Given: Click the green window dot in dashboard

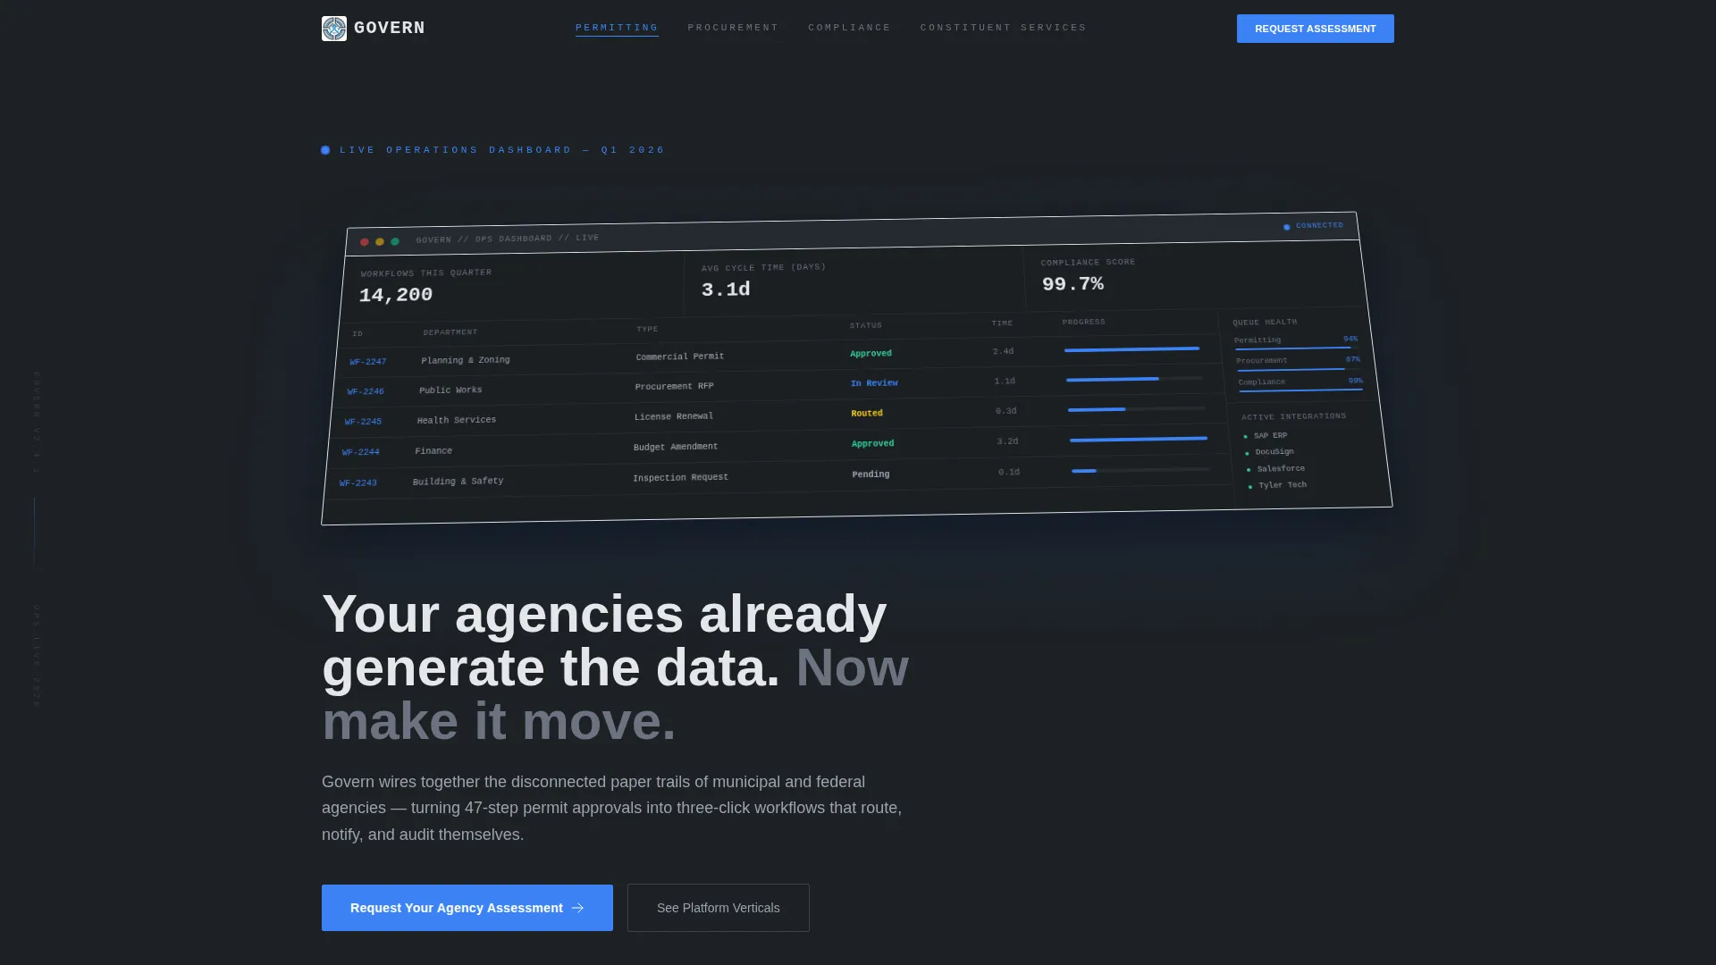Looking at the screenshot, I should 395,241.
